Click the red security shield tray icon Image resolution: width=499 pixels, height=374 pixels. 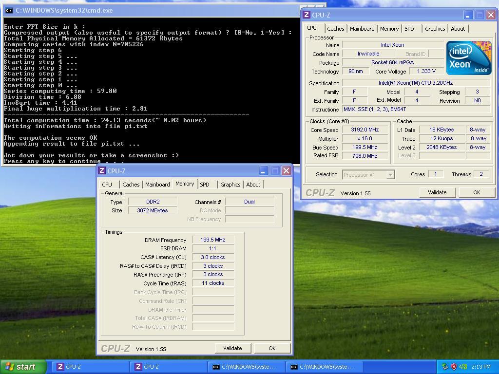454,367
